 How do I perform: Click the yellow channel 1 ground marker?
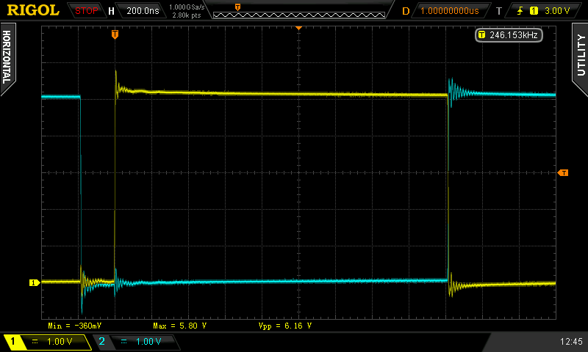click(33, 282)
